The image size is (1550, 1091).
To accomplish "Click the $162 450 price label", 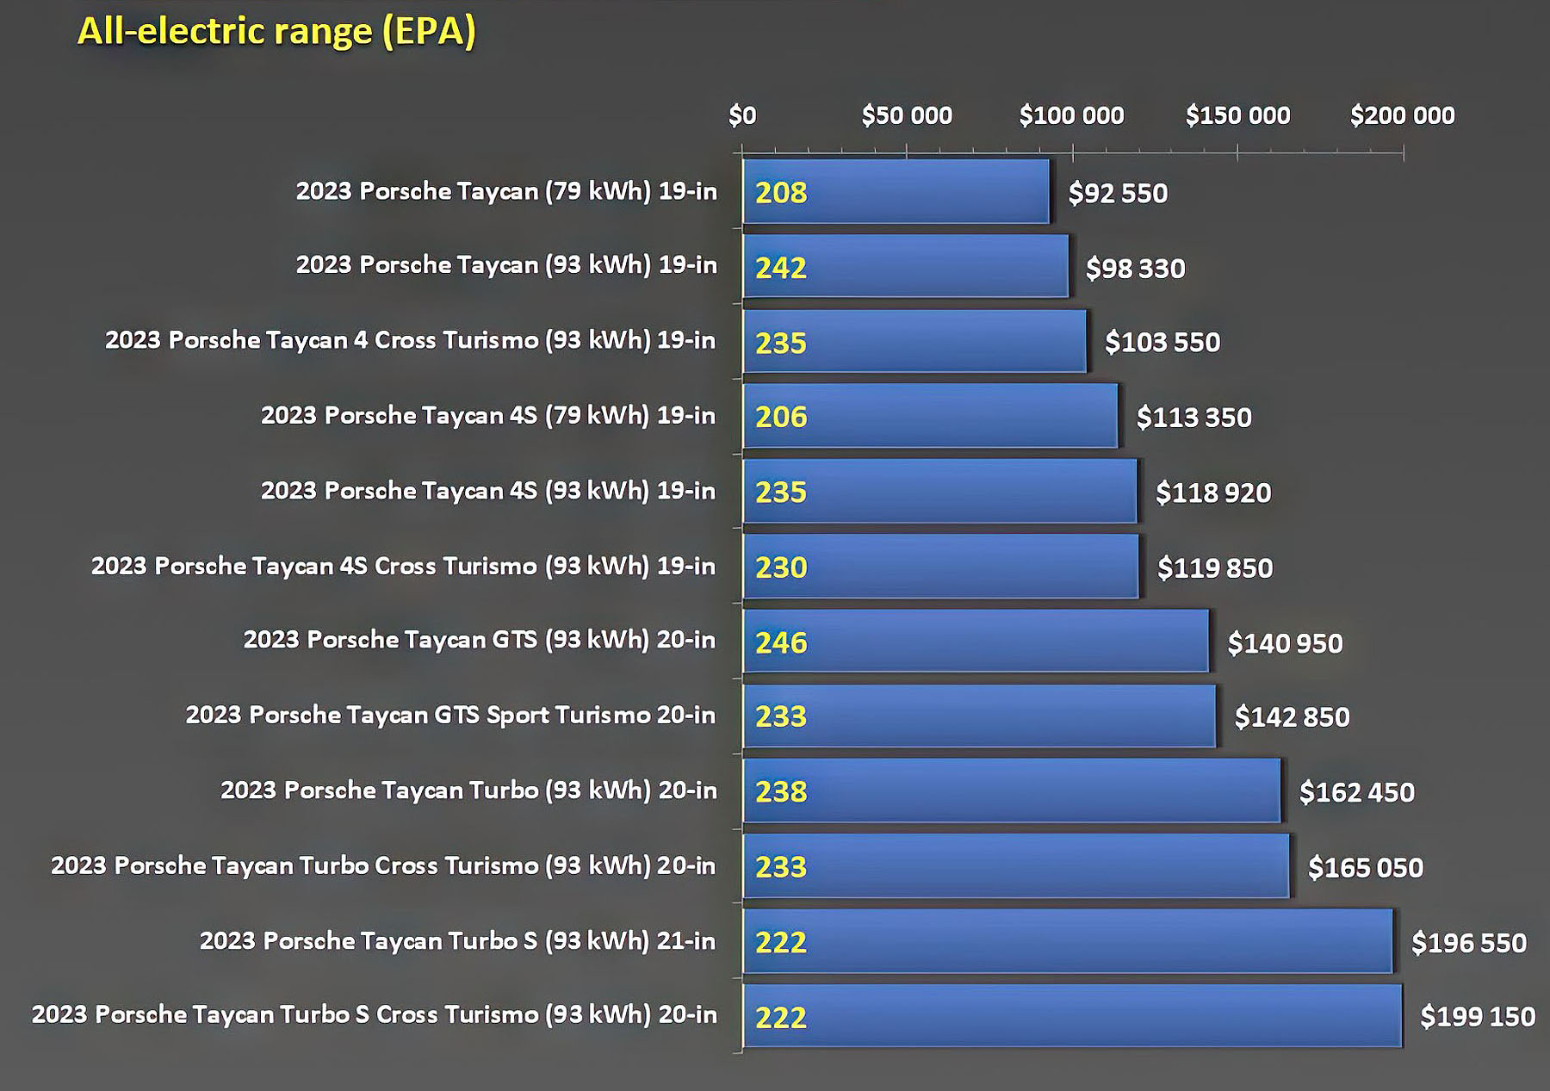I will [1356, 792].
